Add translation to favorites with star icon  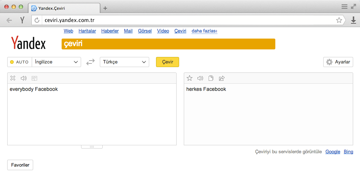pos(190,78)
